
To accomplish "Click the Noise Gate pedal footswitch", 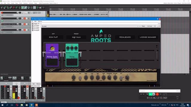I will [52, 62].
